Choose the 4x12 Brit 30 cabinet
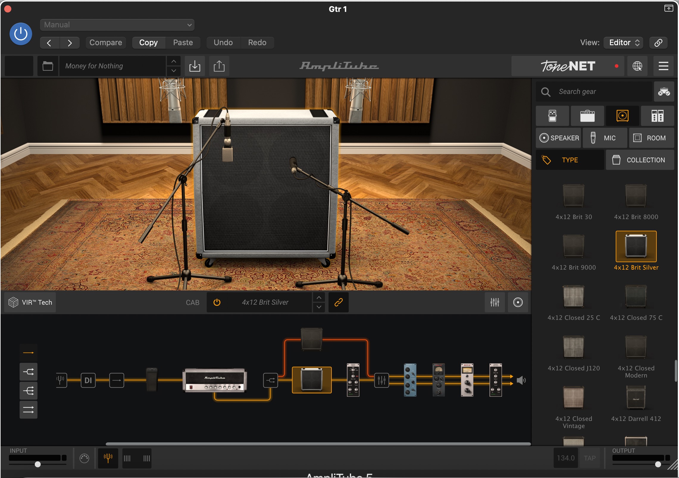Viewport: 679px width, 478px height. point(574,202)
